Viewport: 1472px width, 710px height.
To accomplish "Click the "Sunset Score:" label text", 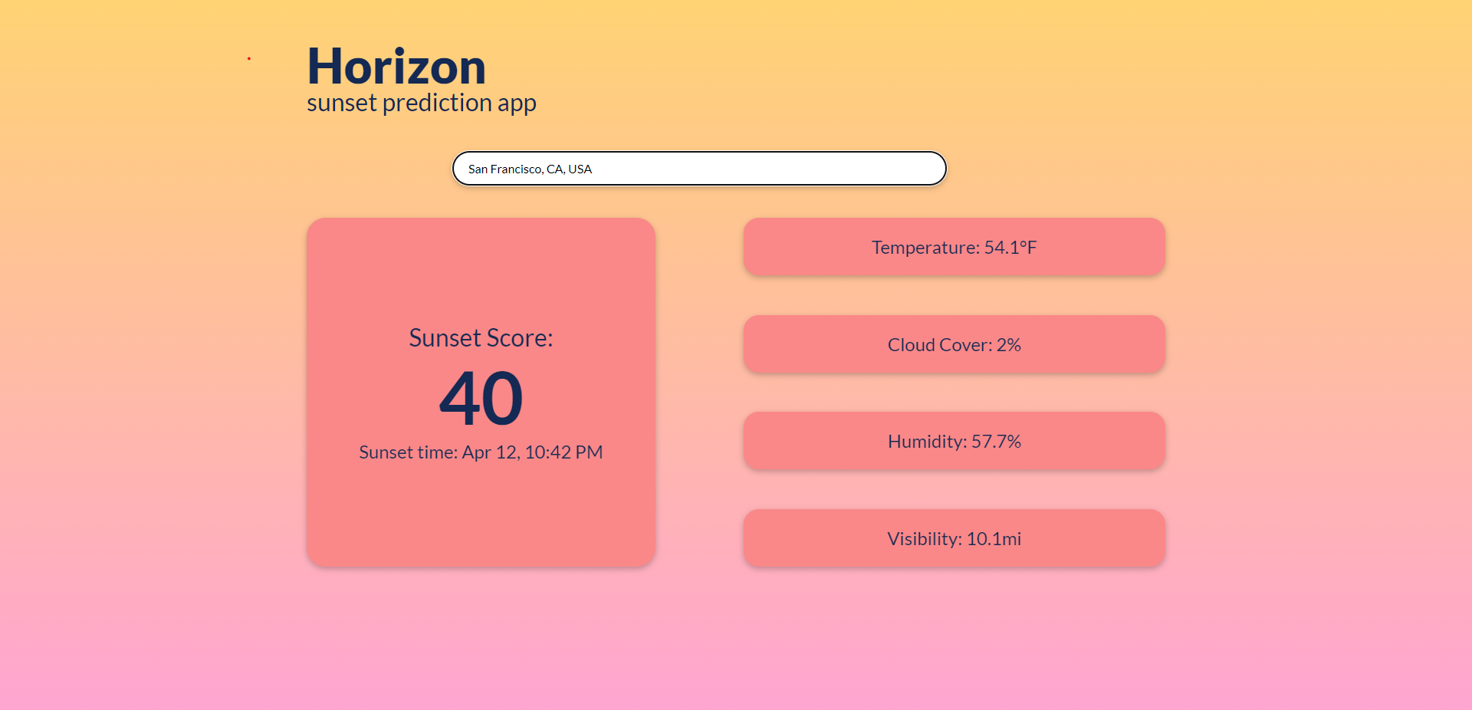I will click(x=481, y=337).
